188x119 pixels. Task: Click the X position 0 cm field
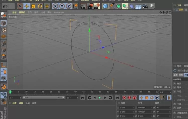coord(127,107)
